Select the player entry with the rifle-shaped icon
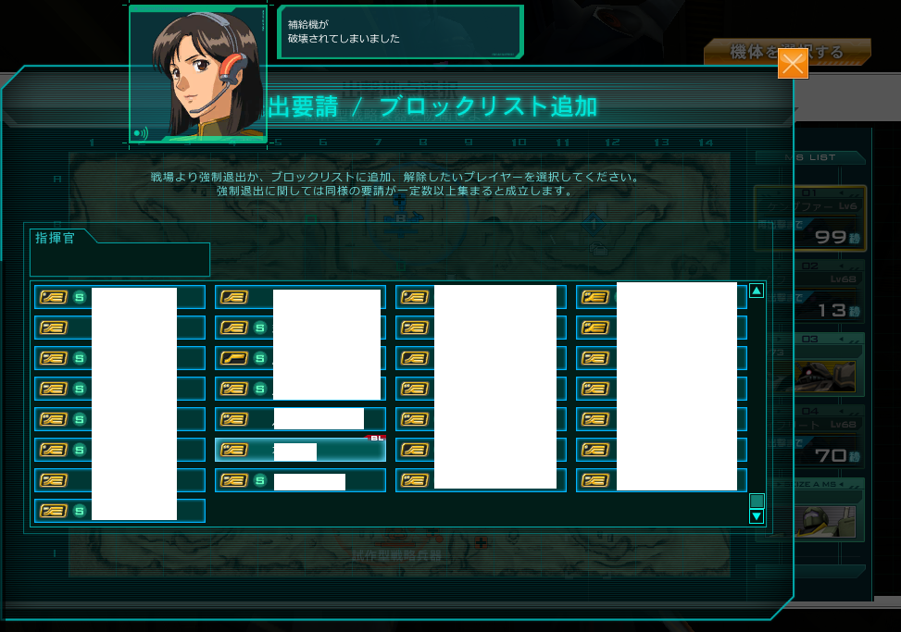This screenshot has height=632, width=901. (300, 358)
